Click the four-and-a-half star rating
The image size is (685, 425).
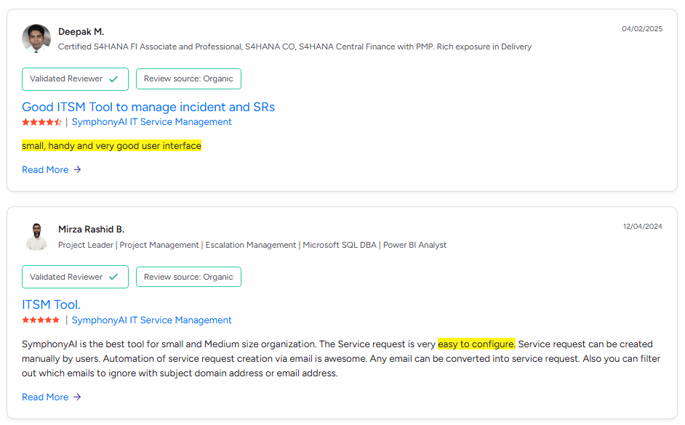click(41, 122)
